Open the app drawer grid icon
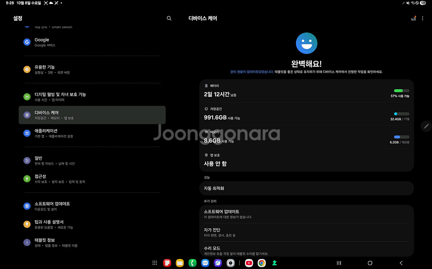 (155, 263)
